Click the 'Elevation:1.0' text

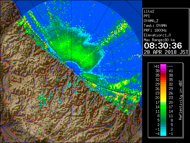click(157, 35)
